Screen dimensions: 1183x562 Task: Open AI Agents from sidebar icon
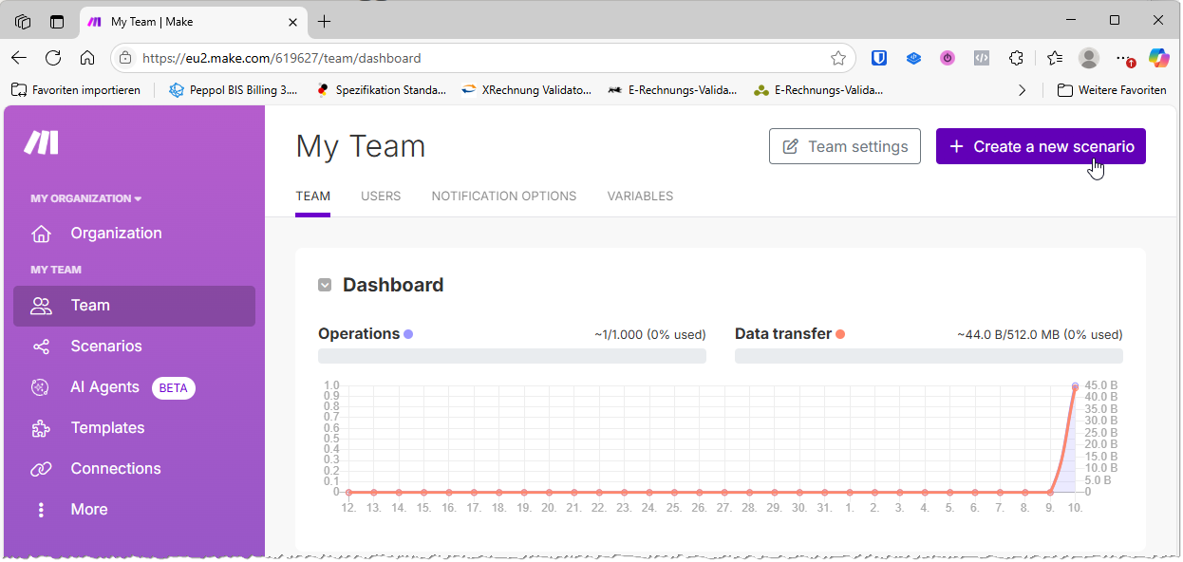click(x=40, y=387)
